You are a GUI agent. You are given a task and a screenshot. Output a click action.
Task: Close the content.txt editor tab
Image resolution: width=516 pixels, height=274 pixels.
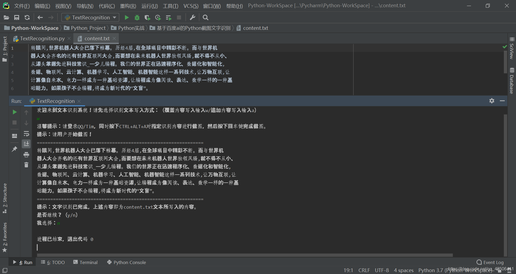(x=114, y=38)
